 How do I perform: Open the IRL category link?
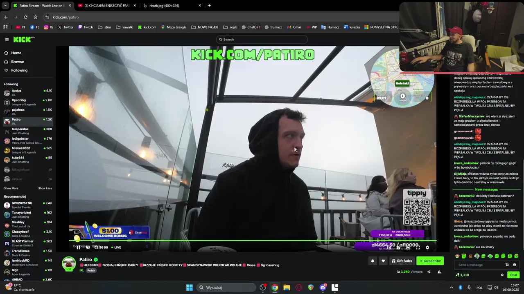point(81,270)
